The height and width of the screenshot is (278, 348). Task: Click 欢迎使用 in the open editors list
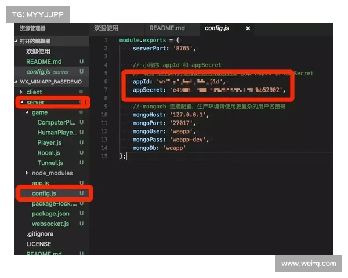(39, 51)
